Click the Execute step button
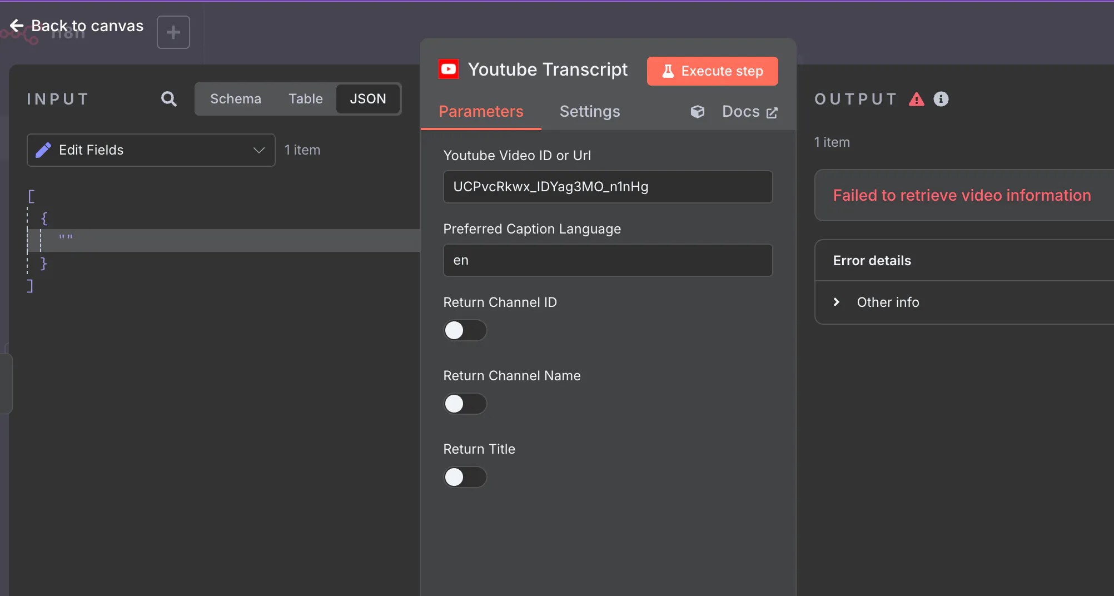This screenshot has width=1114, height=596. (x=713, y=71)
